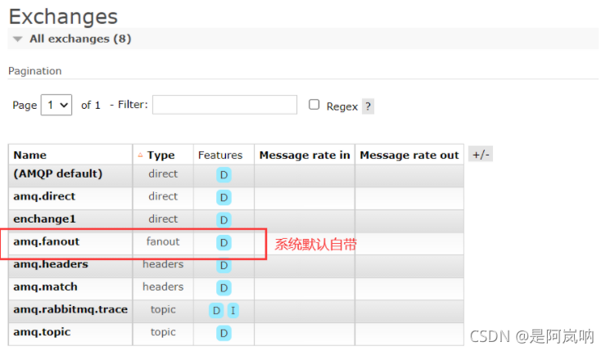
Task: Click the I badge for amq.rabbitmq.trace
Action: pyautogui.click(x=233, y=310)
